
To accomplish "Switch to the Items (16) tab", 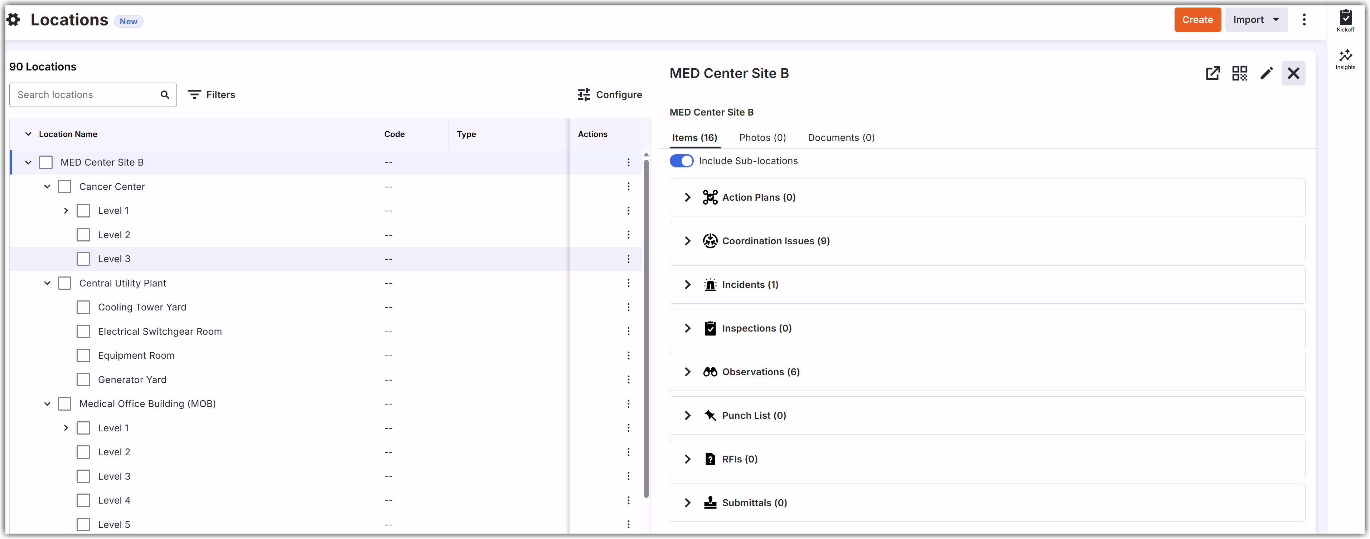I will pos(694,138).
